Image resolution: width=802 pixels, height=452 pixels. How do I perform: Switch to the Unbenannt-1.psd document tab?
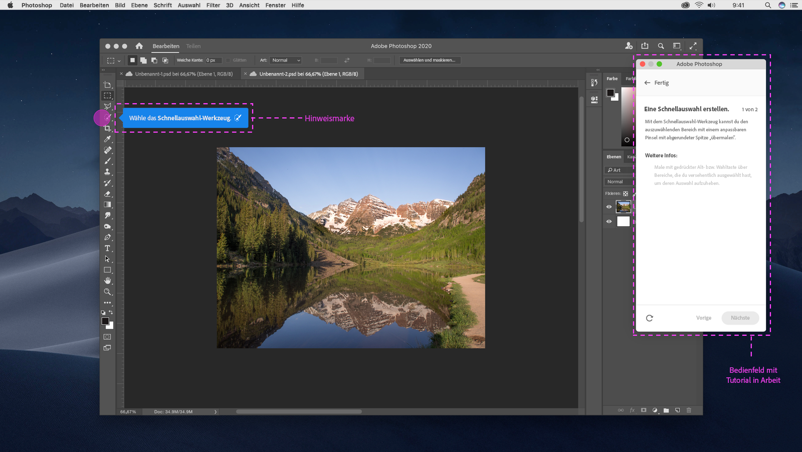(x=183, y=74)
